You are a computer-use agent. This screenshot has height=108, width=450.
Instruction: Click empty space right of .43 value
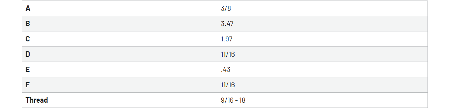[x=329, y=69]
